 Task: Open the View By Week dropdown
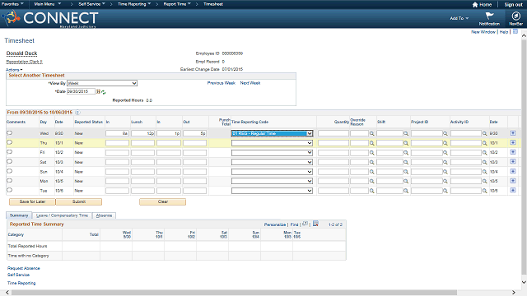[x=102, y=83]
